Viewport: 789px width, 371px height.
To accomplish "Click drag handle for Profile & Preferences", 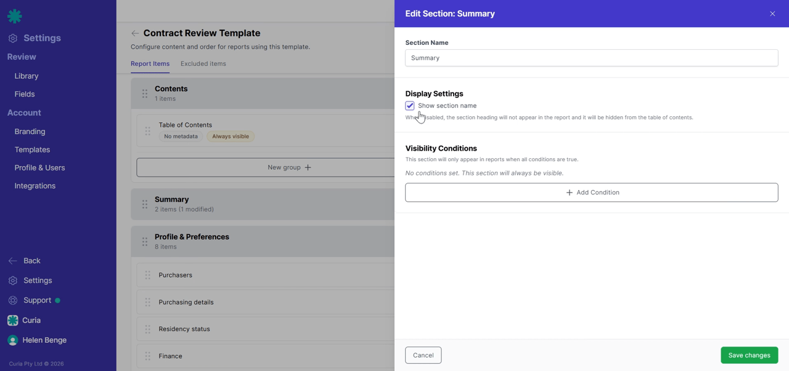I will [145, 242].
